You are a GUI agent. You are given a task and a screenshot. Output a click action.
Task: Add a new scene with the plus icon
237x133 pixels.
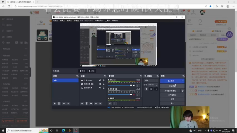[55, 104]
